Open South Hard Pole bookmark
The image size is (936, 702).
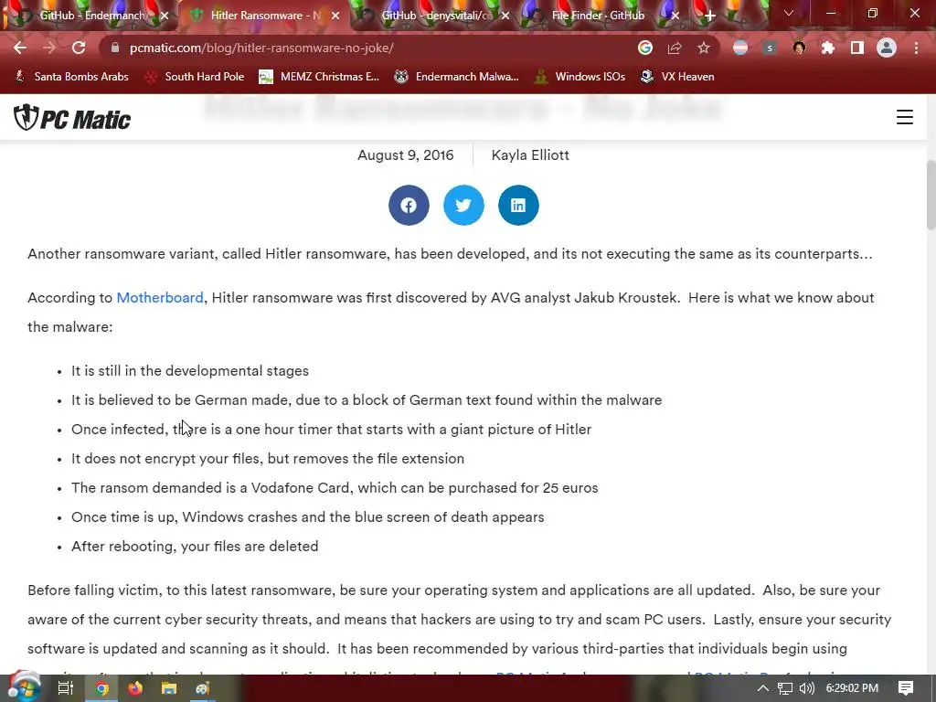[196, 77]
